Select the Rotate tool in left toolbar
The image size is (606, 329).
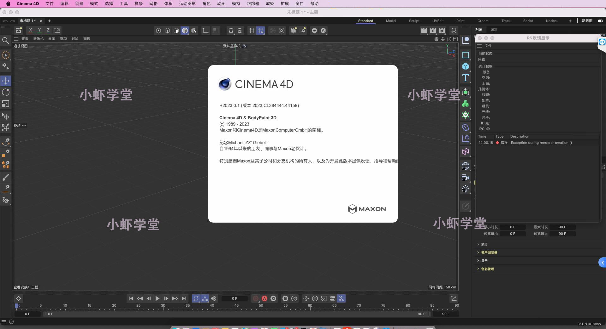point(6,92)
